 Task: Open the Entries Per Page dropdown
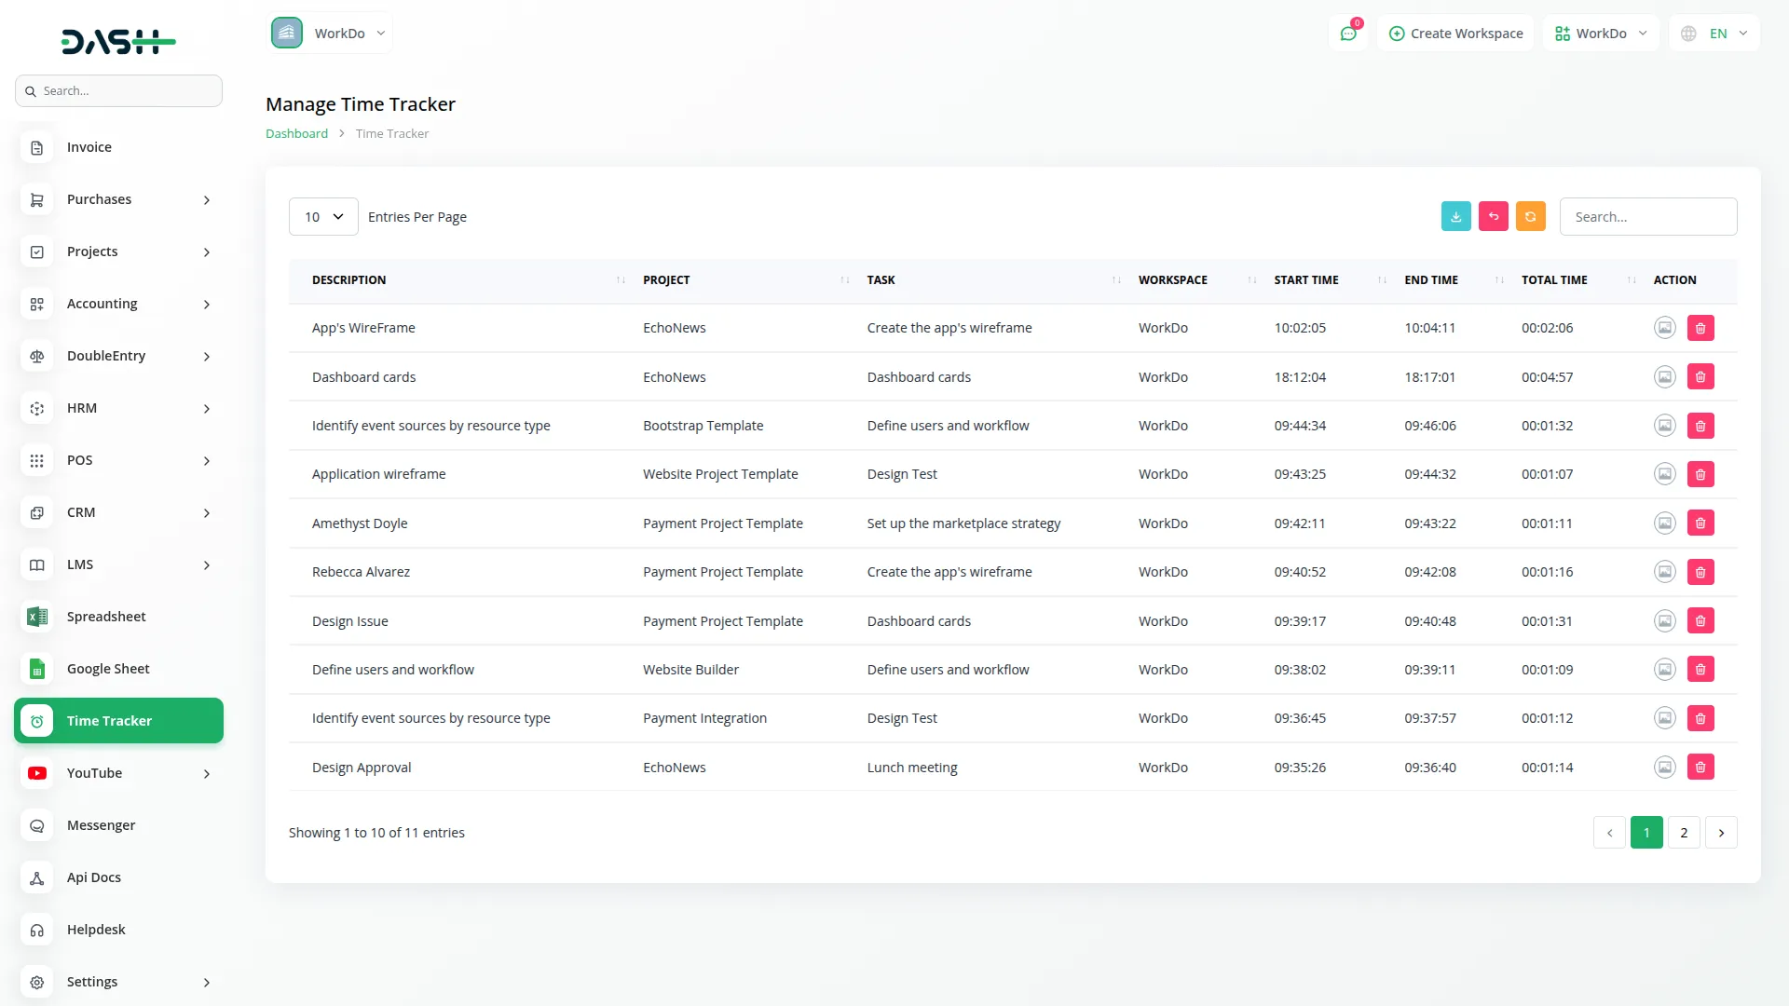[x=322, y=216]
